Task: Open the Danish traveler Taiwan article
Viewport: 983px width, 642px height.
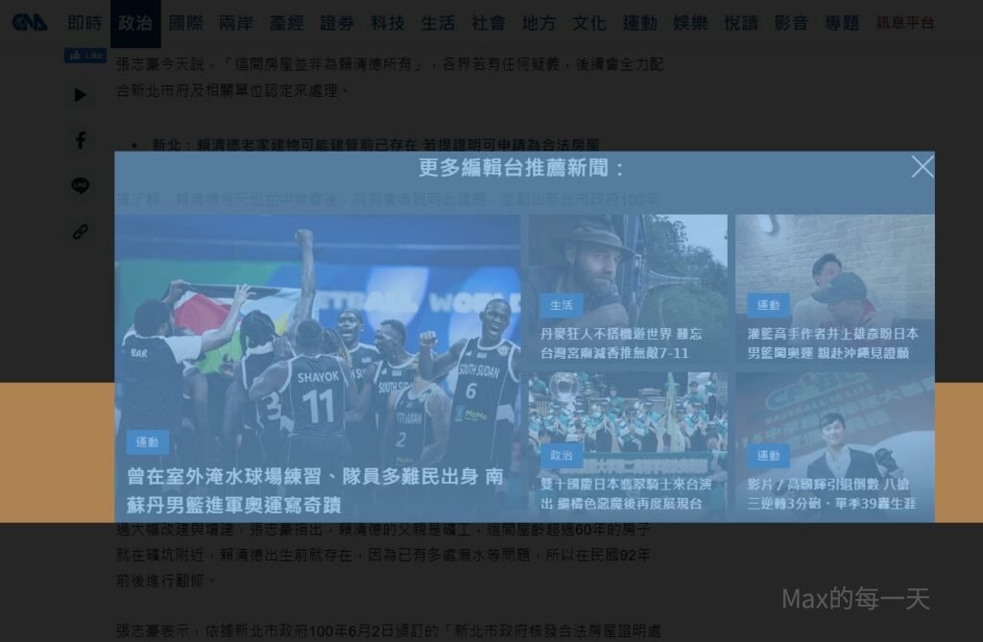Action: (x=621, y=344)
